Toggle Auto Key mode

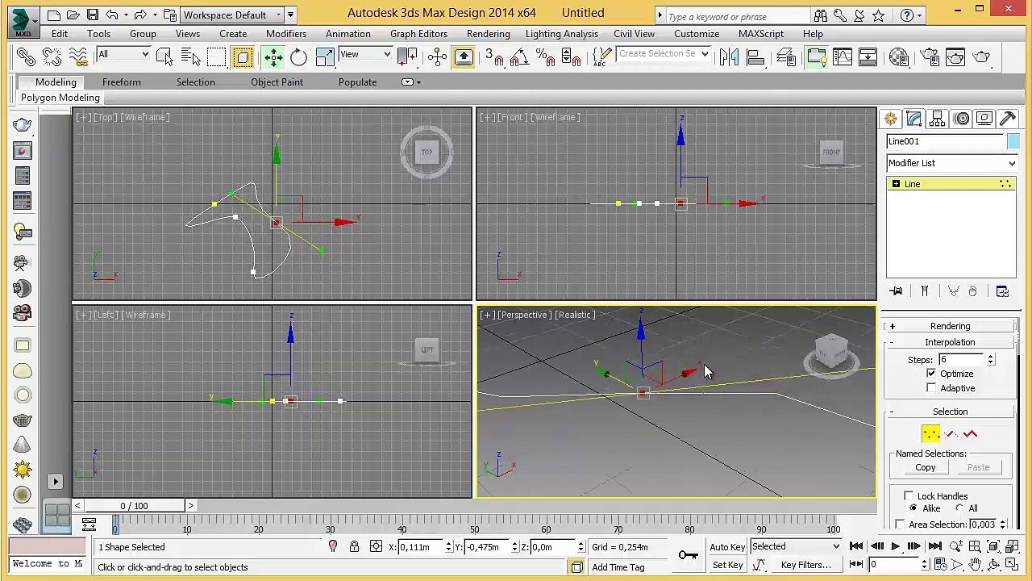point(727,547)
